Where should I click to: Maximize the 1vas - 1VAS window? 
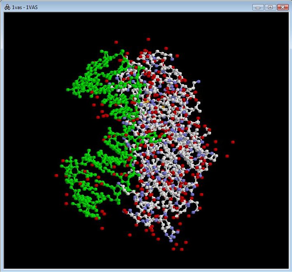[270, 7]
